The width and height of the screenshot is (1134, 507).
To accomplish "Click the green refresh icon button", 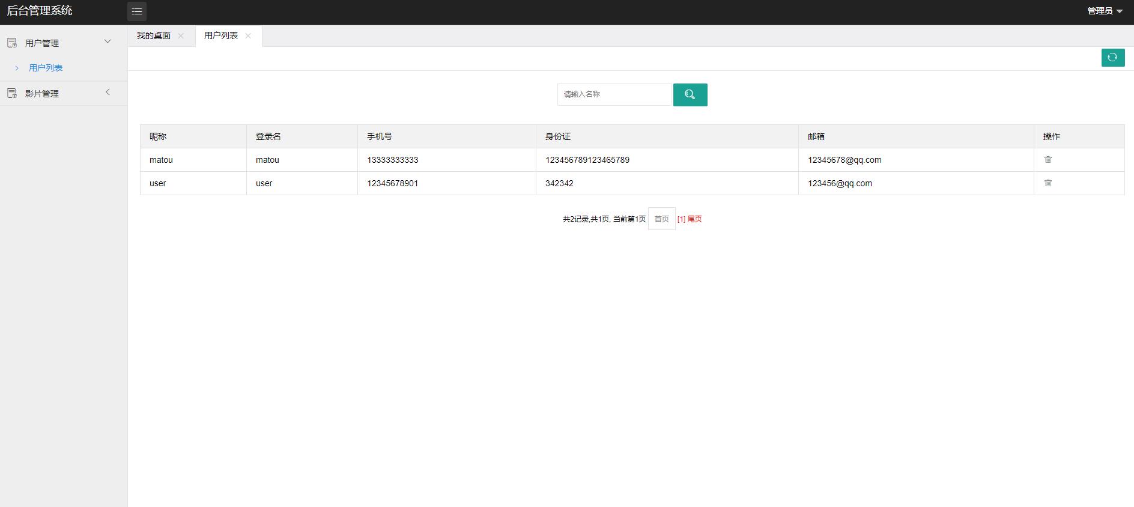I will point(1112,58).
